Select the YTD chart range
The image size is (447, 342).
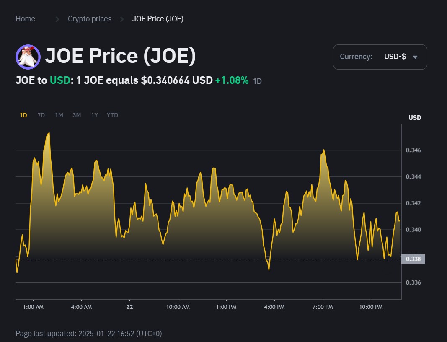coord(112,115)
